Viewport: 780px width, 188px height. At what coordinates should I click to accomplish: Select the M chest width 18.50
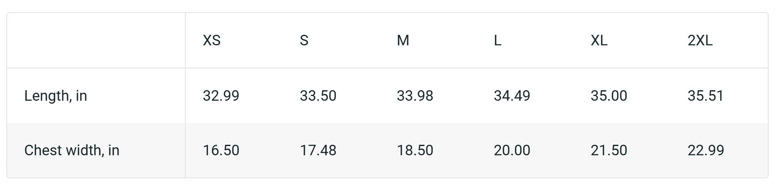(415, 150)
